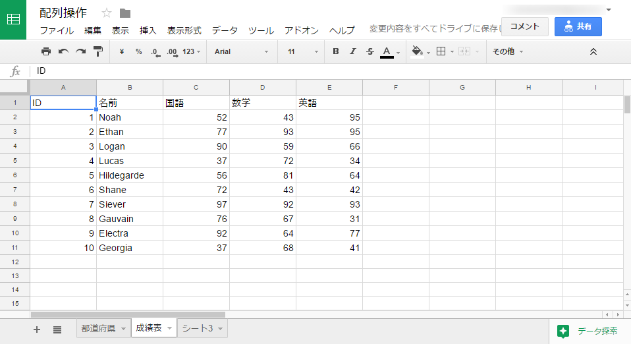
Task: Select the cell containing Gauvain
Action: [130, 219]
